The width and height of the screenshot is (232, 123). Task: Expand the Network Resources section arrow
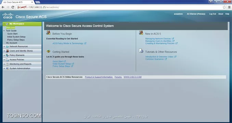pyautogui.click(x=4, y=47)
